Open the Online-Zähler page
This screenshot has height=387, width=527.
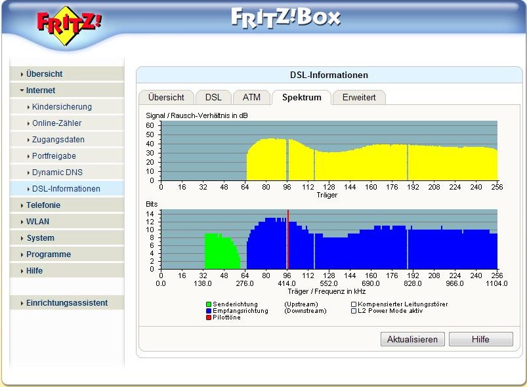57,123
